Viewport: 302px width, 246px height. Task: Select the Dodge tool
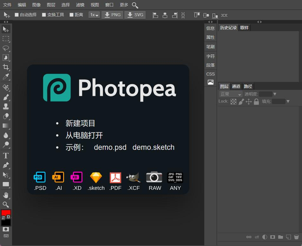coord(6,144)
